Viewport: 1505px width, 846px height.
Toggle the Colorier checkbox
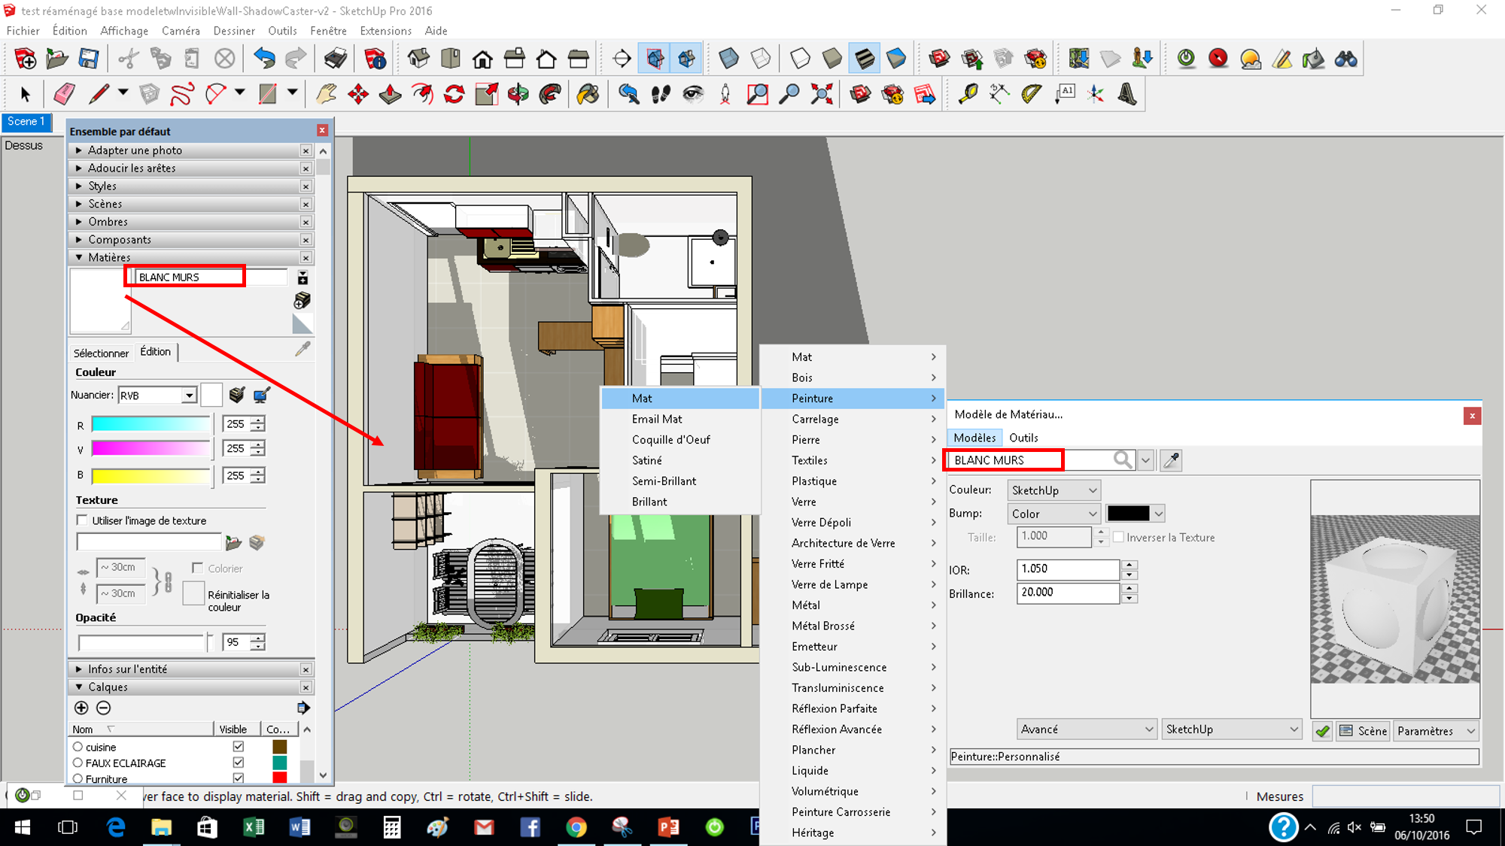[197, 568]
